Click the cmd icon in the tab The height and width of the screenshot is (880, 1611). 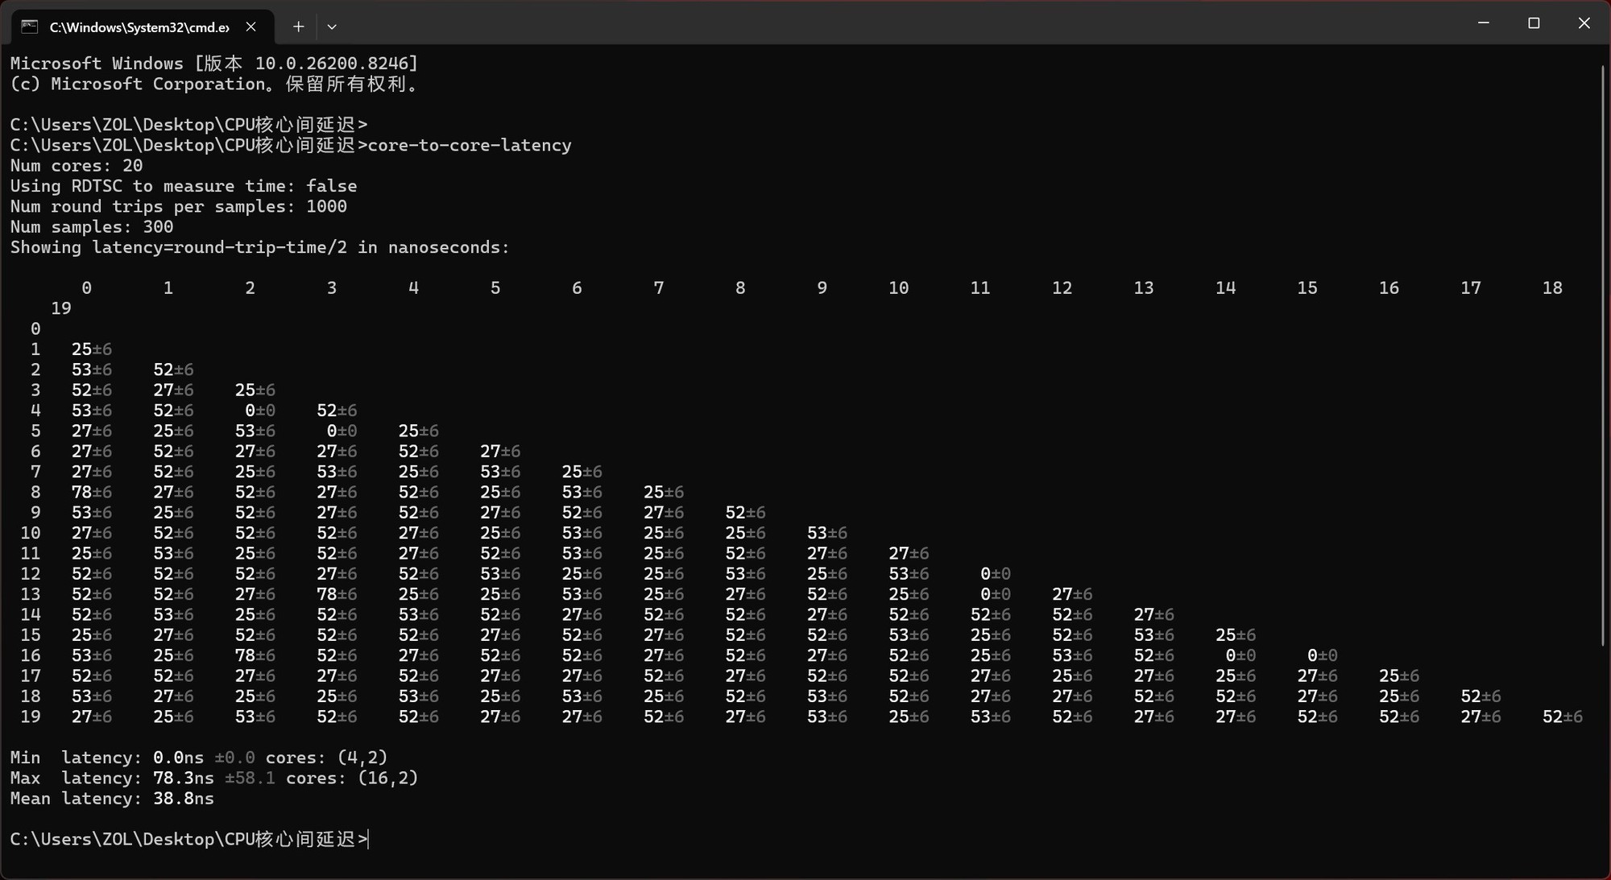[30, 27]
